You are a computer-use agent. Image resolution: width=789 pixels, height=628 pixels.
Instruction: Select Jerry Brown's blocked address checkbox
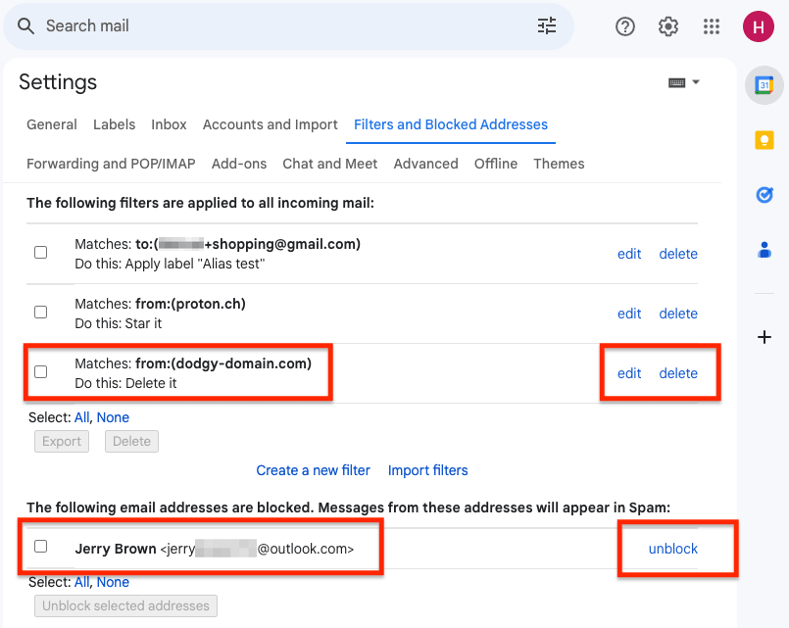coord(40,547)
